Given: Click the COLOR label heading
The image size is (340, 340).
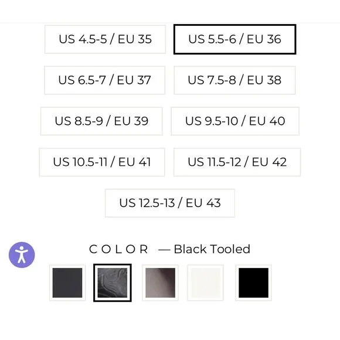Looking at the screenshot, I should point(118,249).
